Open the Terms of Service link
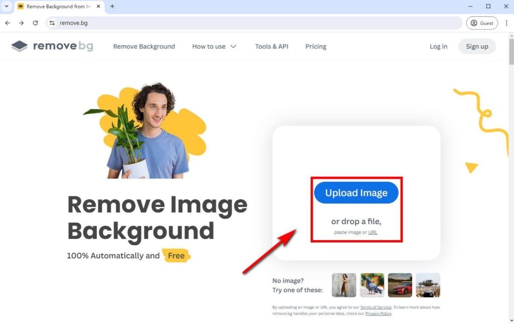Viewport: 514px width, 323px height. (375, 307)
